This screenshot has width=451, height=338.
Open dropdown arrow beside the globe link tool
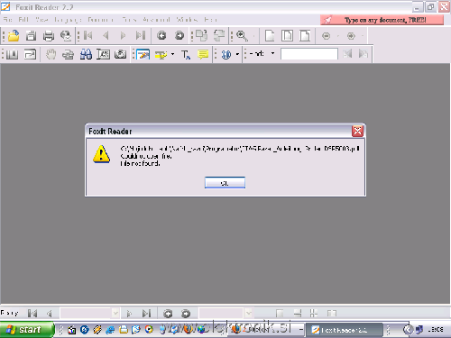pos(237,54)
